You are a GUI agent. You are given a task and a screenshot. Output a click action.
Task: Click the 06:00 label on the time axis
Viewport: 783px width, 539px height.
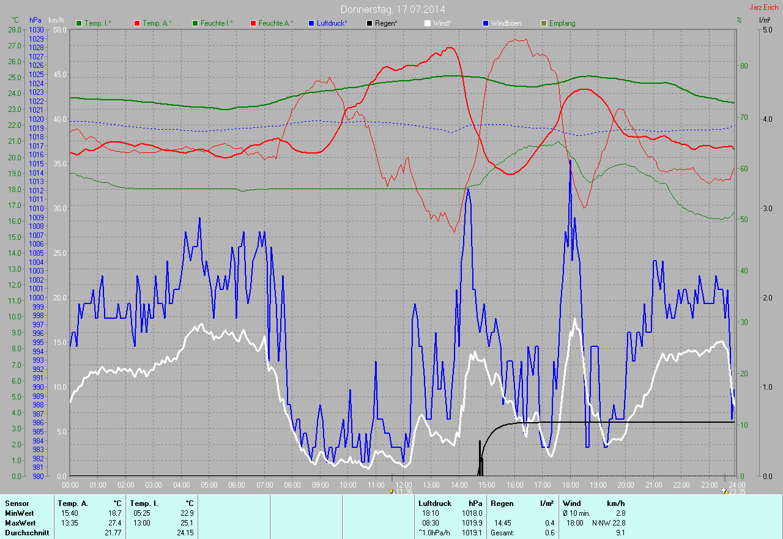tap(237, 485)
